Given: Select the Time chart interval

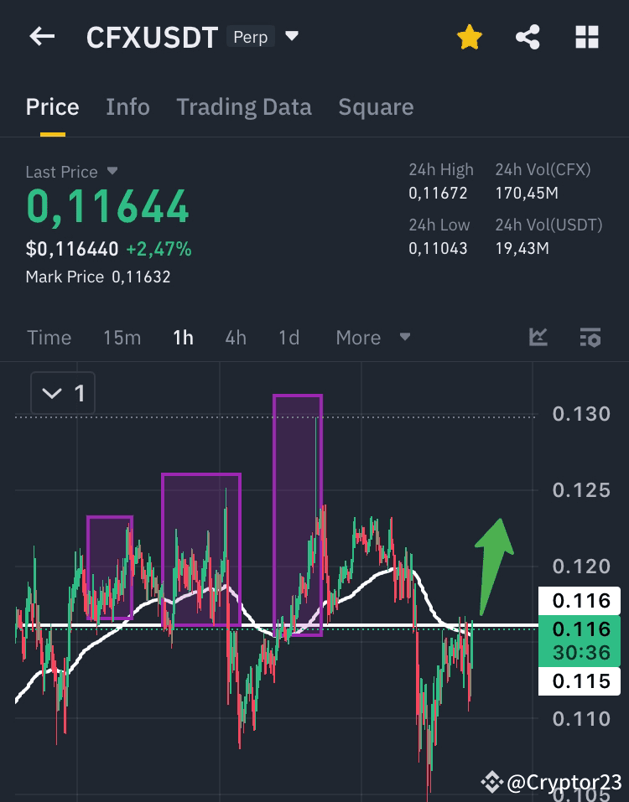Looking at the screenshot, I should 49,338.
